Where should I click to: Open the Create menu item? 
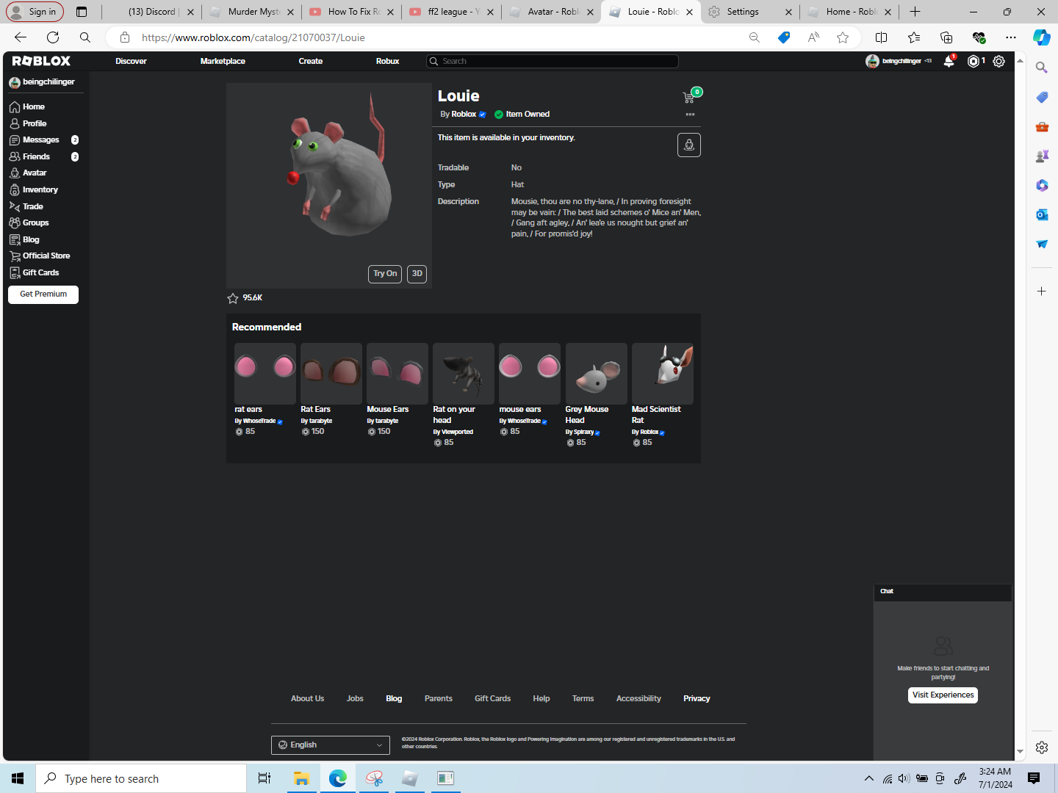[x=311, y=62]
